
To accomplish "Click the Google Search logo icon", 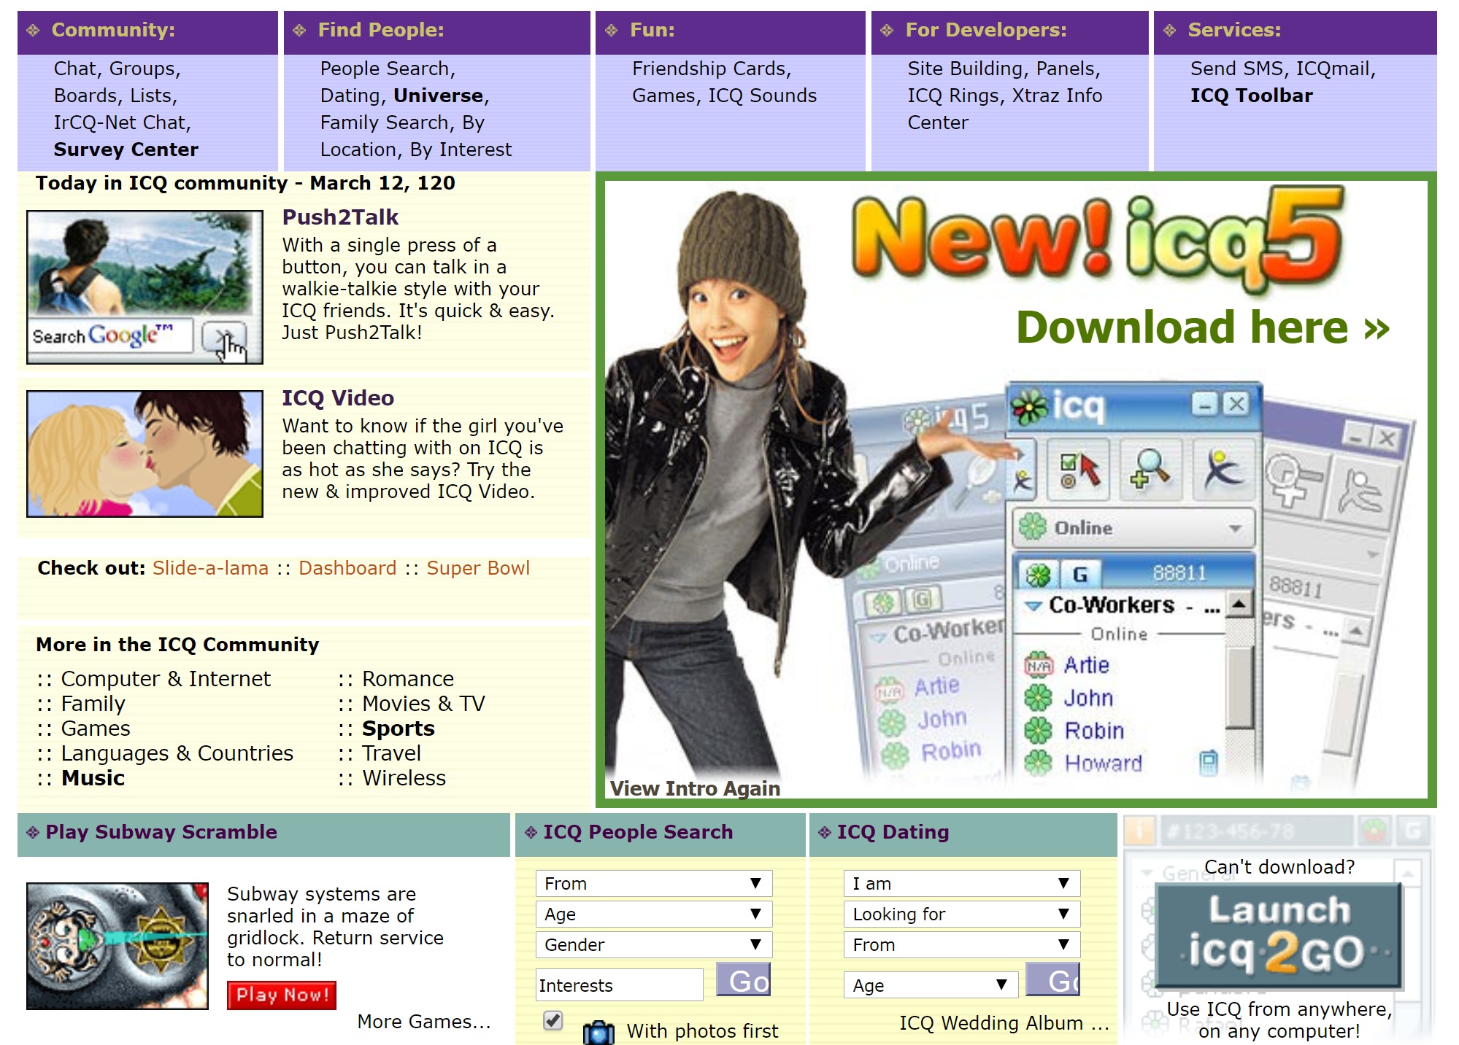I will click(128, 338).
